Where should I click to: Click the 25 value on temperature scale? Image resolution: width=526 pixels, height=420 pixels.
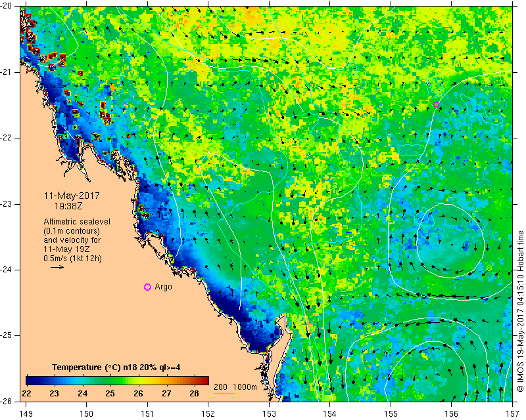click(x=110, y=394)
